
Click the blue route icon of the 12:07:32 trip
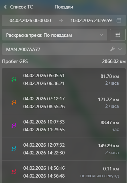click(14, 149)
